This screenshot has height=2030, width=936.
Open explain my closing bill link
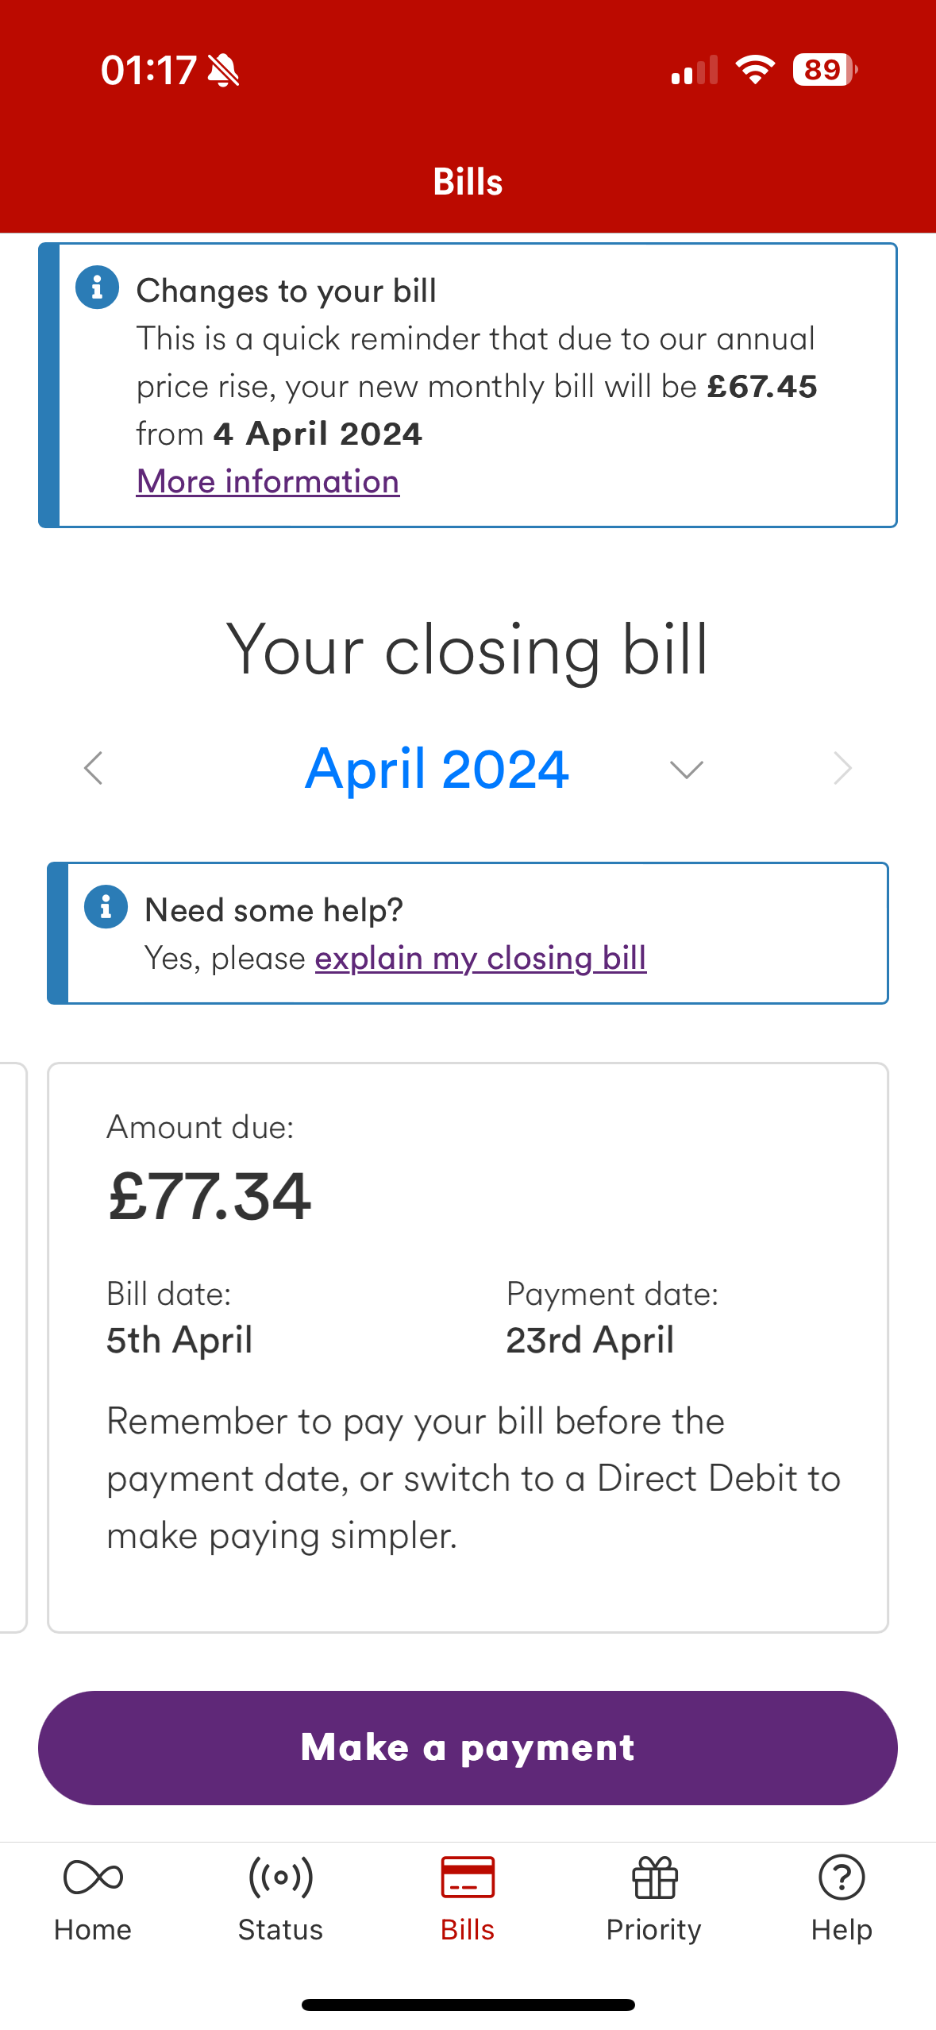[481, 958]
